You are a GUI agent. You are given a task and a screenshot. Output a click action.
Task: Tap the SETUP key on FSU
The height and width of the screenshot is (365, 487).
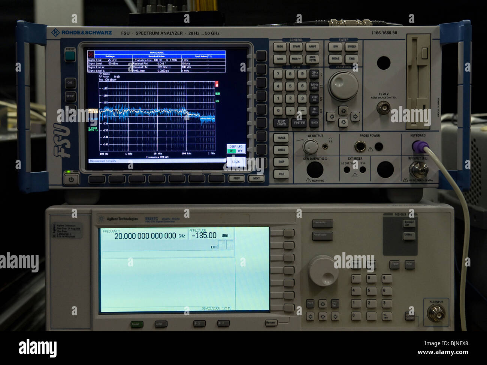(x=70, y=96)
